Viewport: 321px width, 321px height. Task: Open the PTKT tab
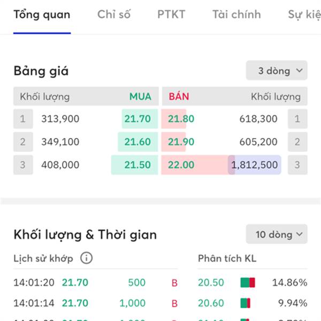tap(171, 14)
